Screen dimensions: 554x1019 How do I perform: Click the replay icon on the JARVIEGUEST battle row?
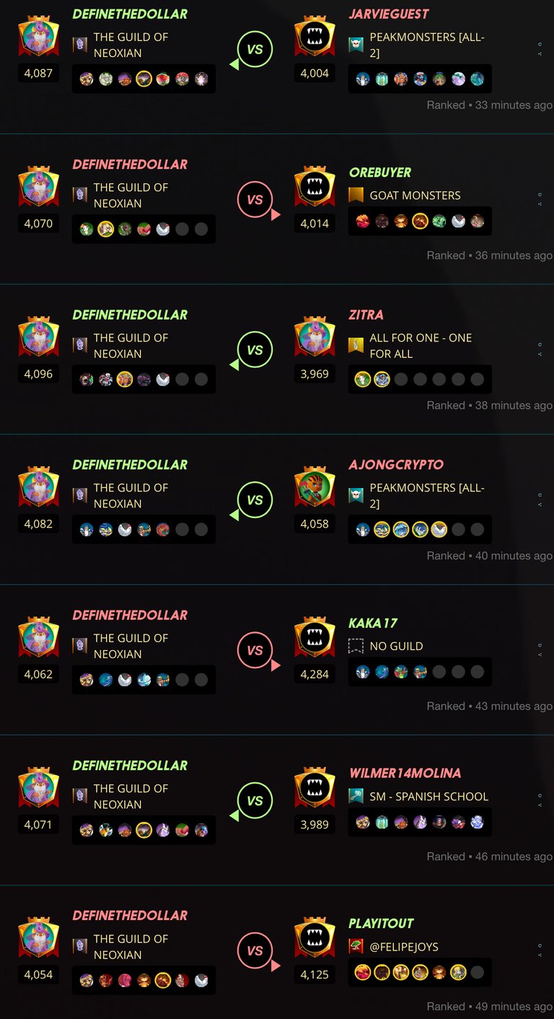point(540,45)
